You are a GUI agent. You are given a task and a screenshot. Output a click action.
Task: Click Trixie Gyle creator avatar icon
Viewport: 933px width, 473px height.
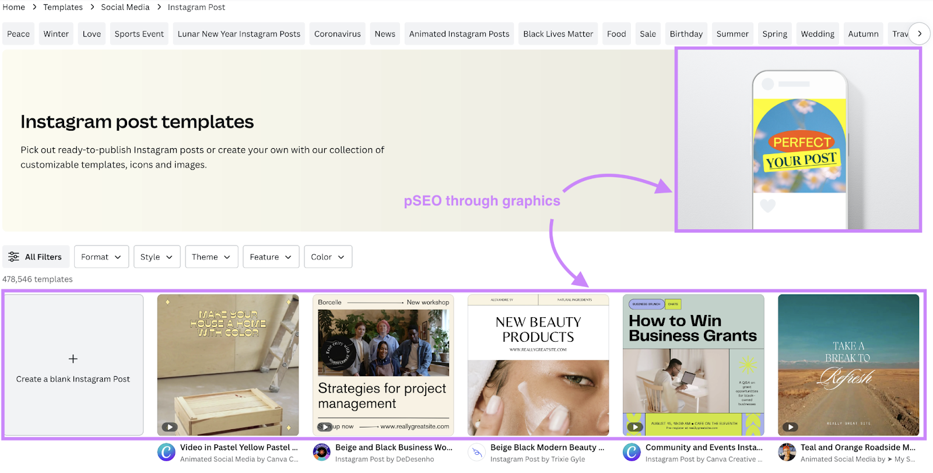[476, 452]
